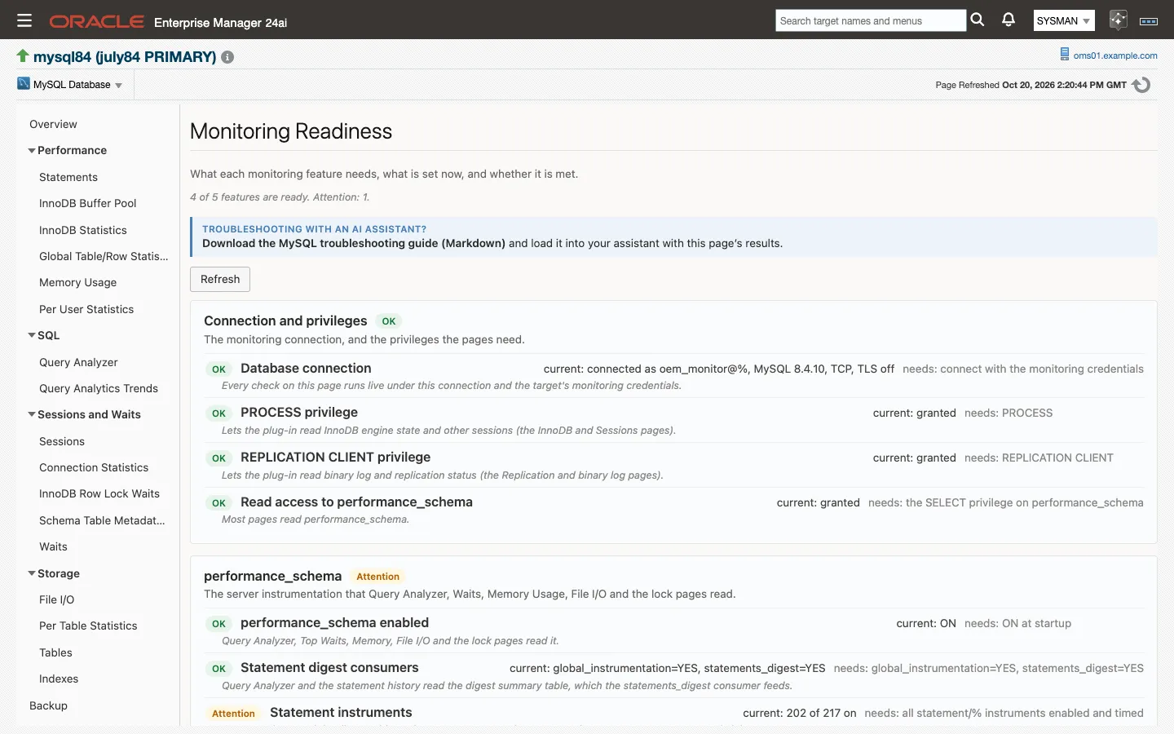Screen dimensions: 1174x734
Task: Select Query Analyzer in sidebar
Action: pyautogui.click(x=78, y=362)
